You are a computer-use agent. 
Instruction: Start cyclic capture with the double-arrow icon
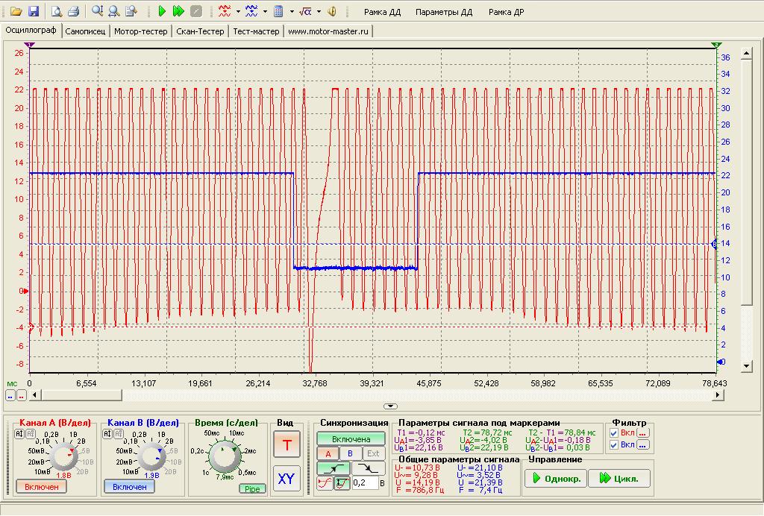point(178,11)
